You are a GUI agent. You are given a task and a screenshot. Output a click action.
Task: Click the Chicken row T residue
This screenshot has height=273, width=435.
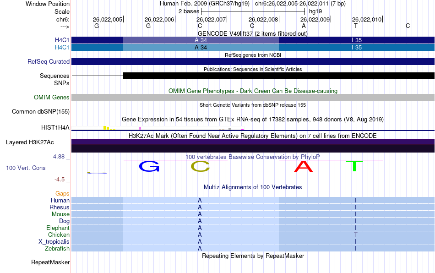[356, 235]
